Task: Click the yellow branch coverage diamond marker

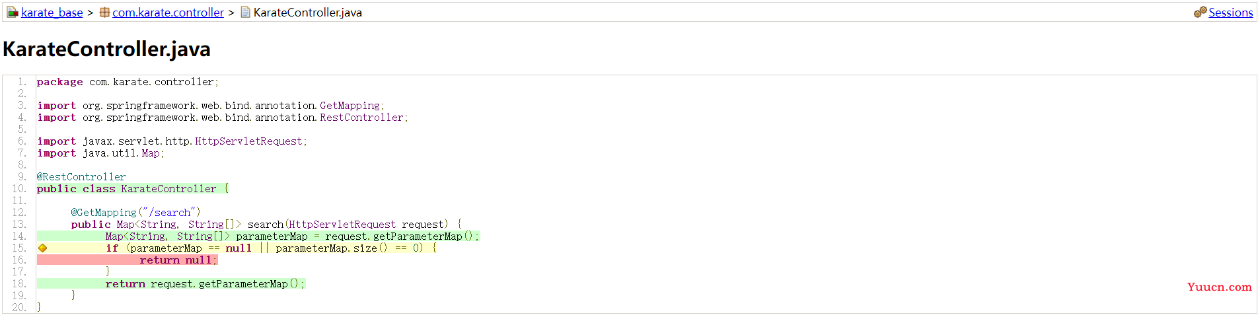Action: [x=42, y=248]
